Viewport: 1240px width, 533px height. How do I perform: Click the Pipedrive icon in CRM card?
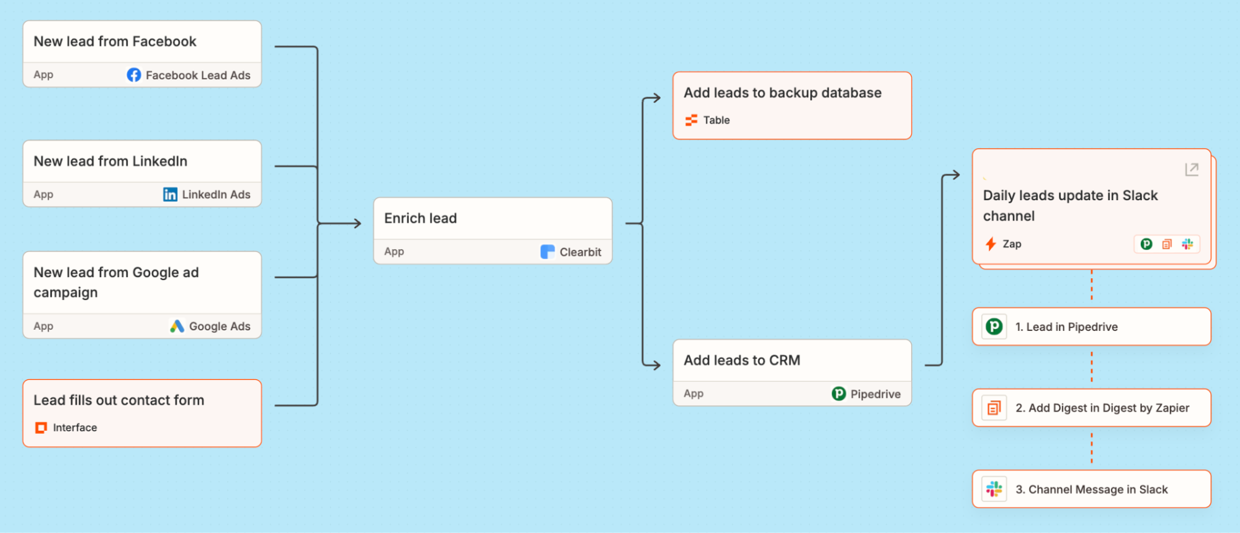pyautogui.click(x=839, y=394)
